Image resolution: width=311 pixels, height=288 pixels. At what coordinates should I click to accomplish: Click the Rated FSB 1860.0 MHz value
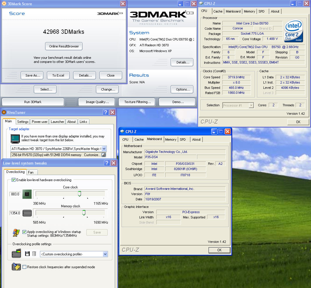pyautogui.click(x=236, y=93)
